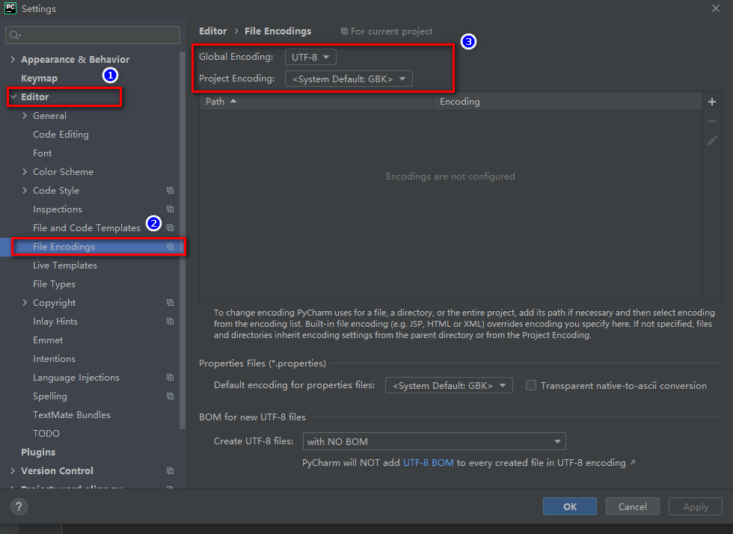This screenshot has width=733, height=534.
Task: Open Live Templates settings
Action: click(65, 265)
